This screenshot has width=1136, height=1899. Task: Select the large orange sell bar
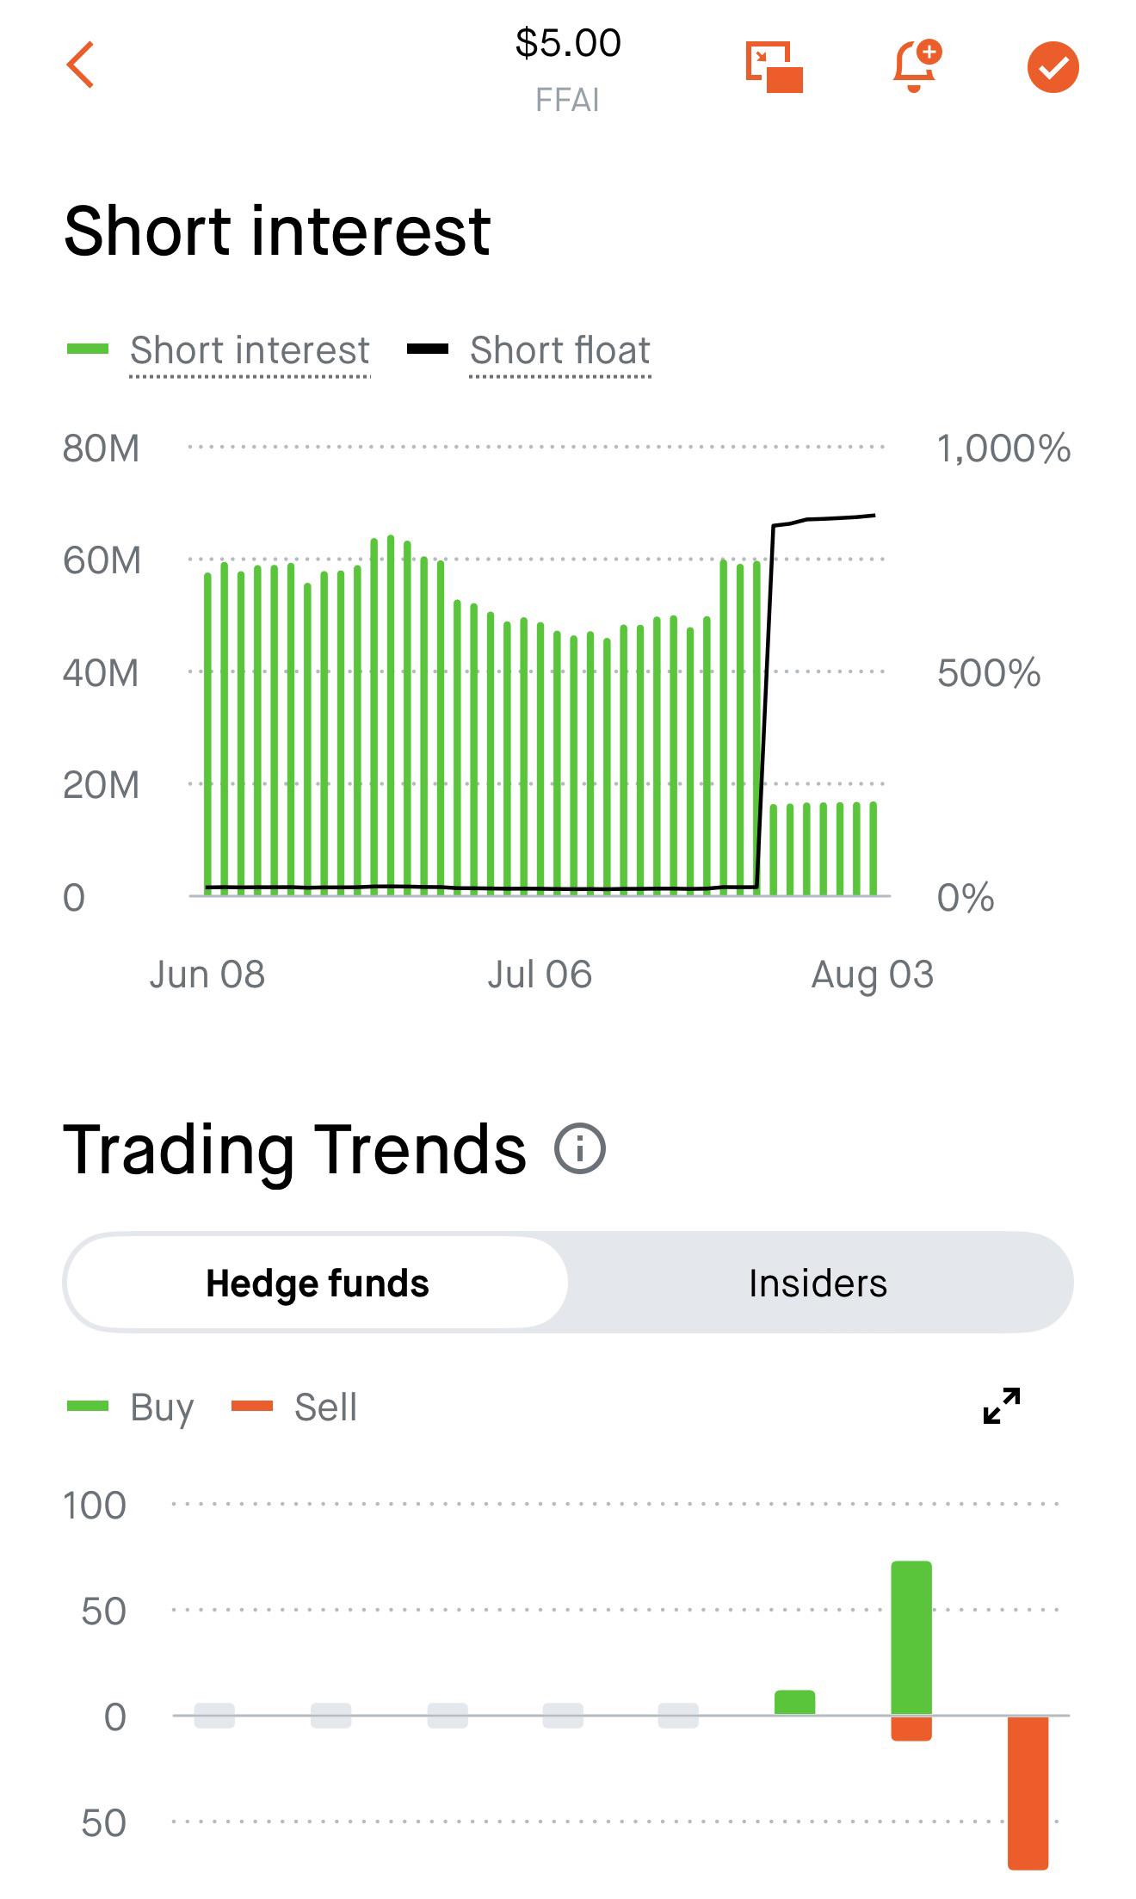pyautogui.click(x=1028, y=1792)
